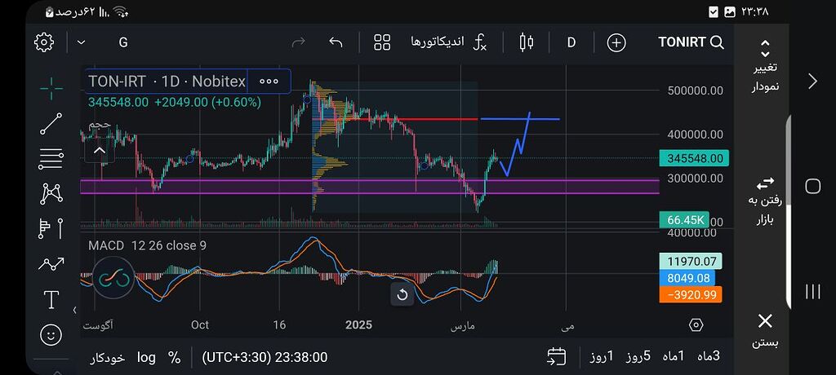The image size is (836, 375).
Task: Pick the text annotation tool
Action: tap(51, 299)
